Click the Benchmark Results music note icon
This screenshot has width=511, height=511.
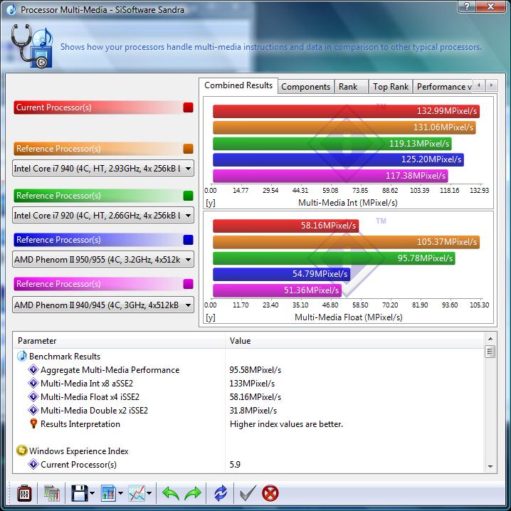(22, 356)
